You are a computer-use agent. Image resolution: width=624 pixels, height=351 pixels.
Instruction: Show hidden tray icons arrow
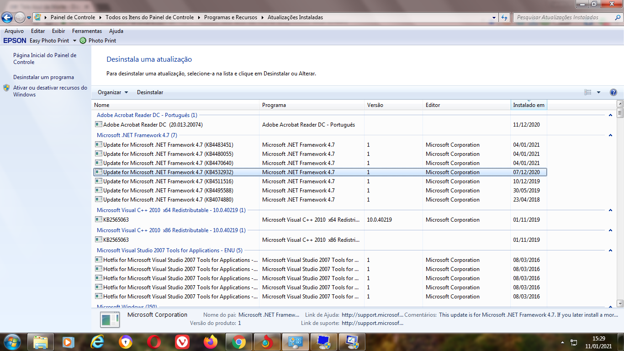coord(562,342)
